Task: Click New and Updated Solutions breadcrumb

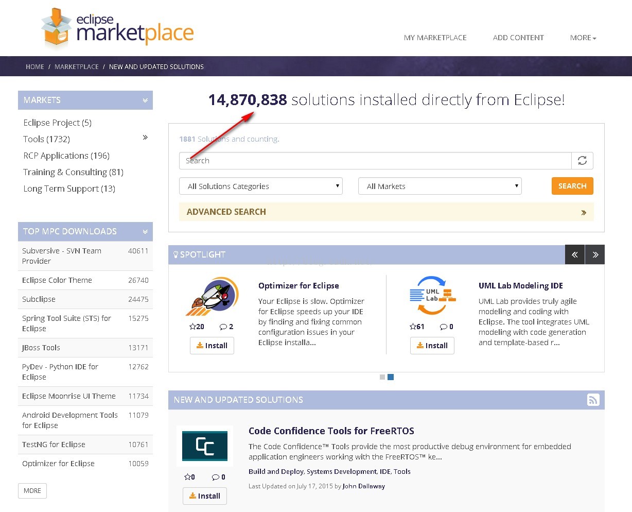Action: click(x=156, y=67)
